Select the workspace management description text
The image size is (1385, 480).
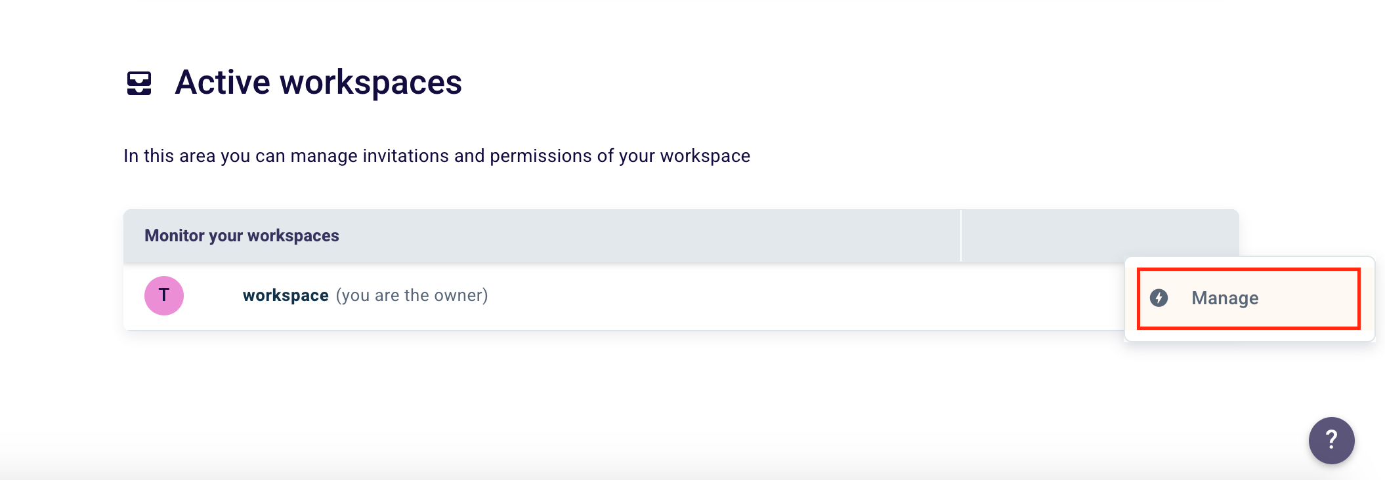(x=437, y=156)
